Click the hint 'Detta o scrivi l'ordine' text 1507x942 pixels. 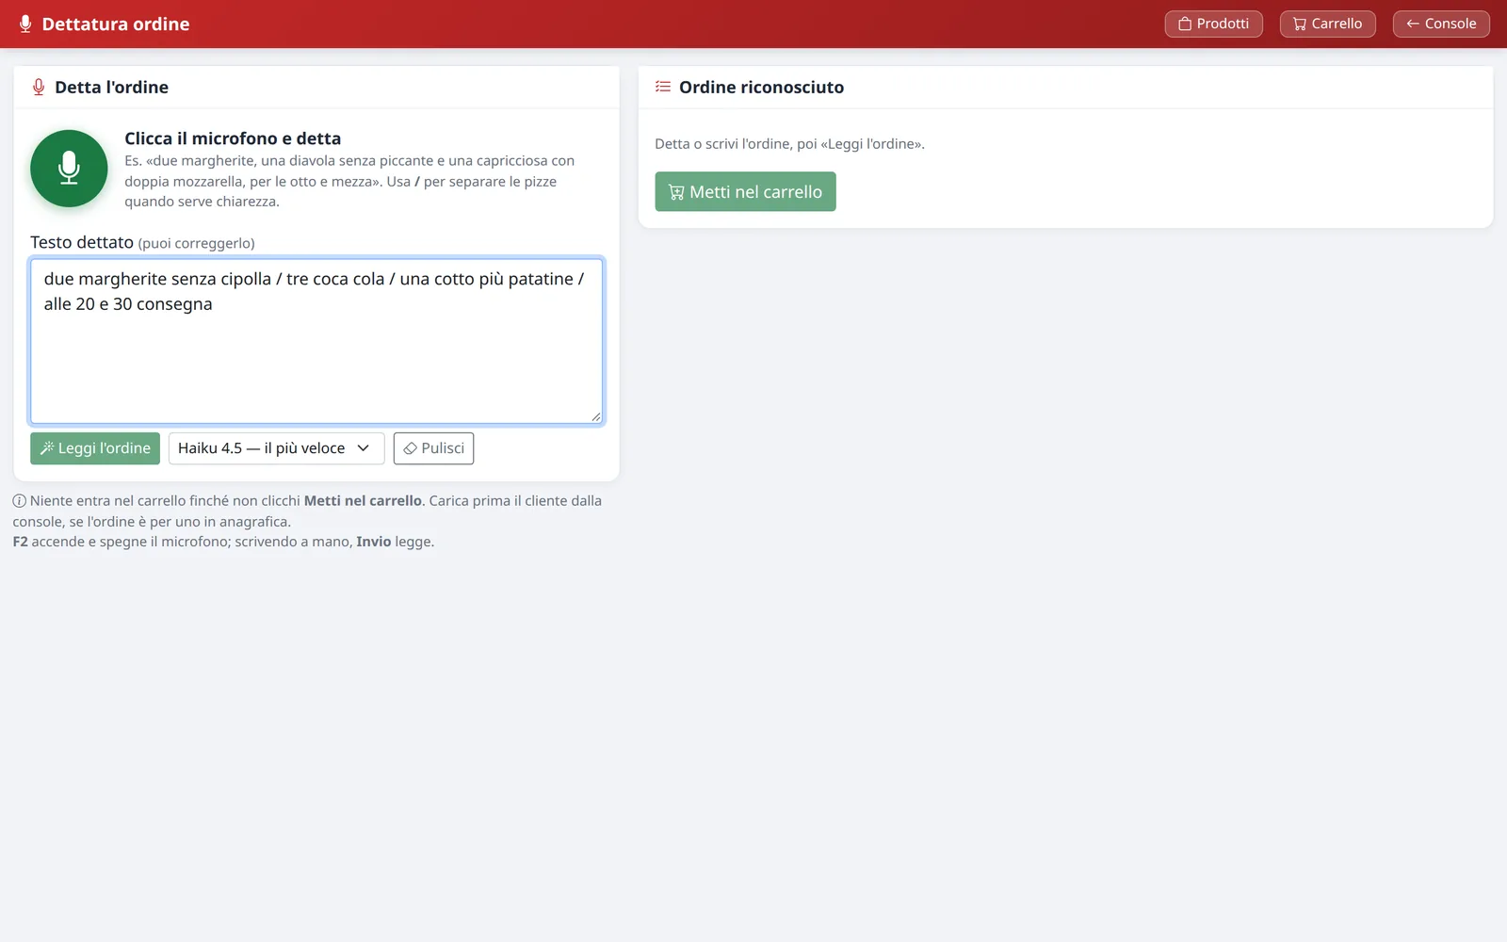(789, 144)
